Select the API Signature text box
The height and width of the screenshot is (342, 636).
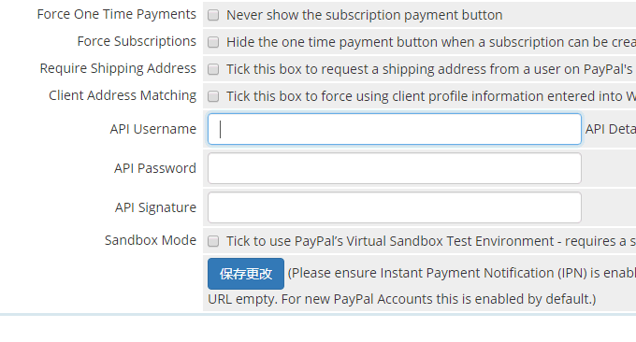(395, 207)
